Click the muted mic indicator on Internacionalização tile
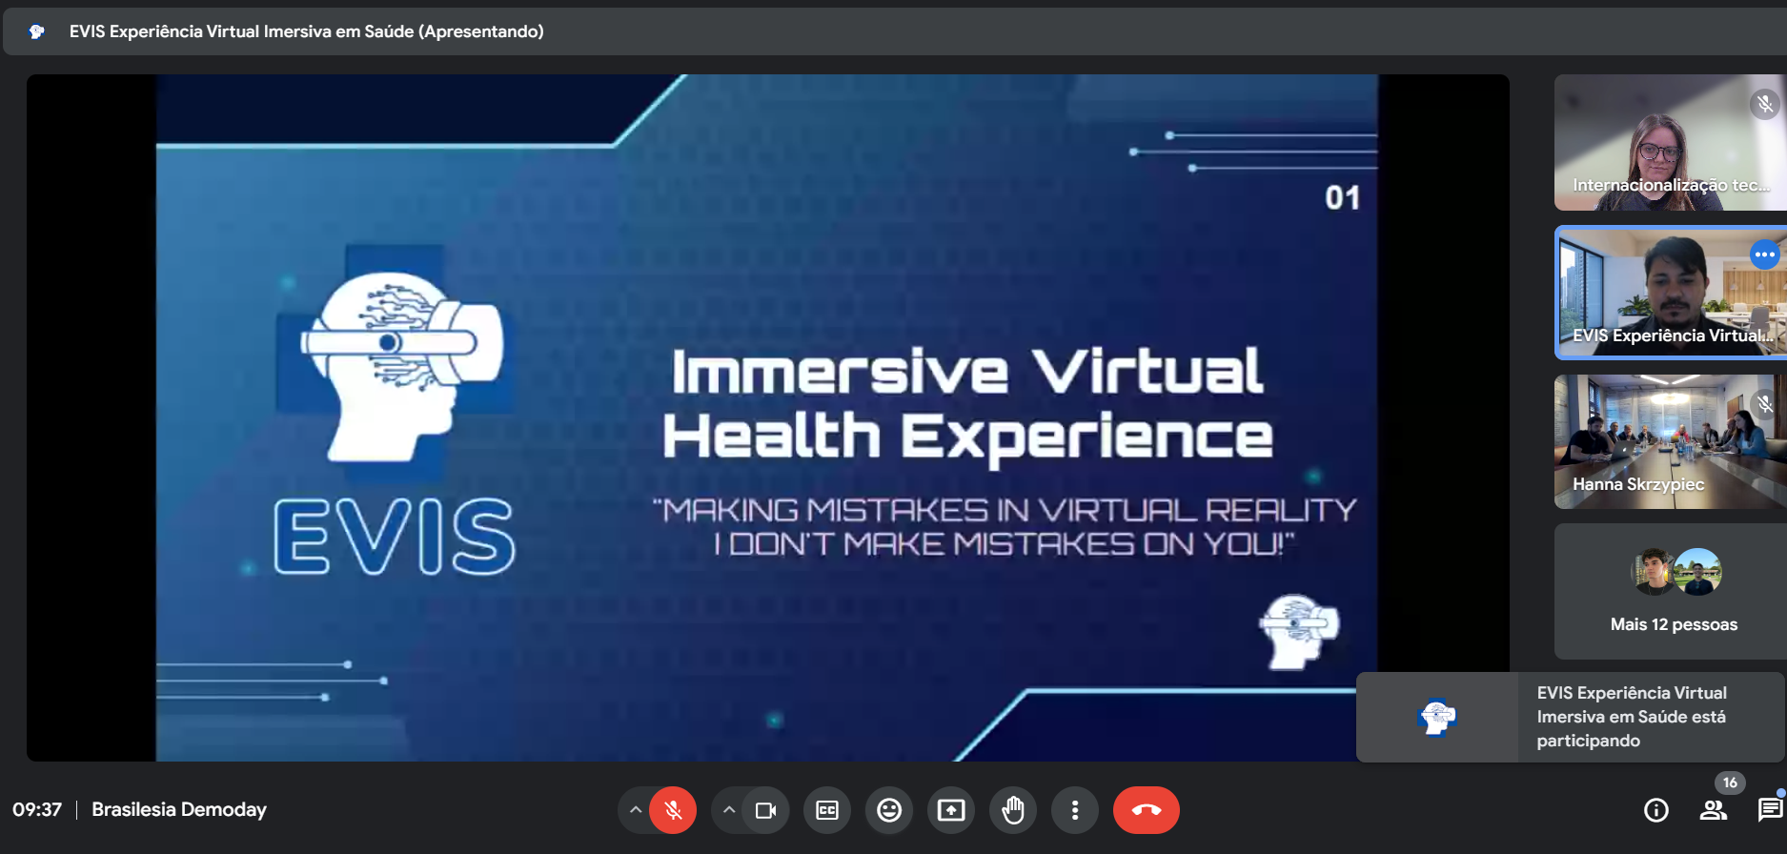Image resolution: width=1787 pixels, height=854 pixels. pos(1765,104)
